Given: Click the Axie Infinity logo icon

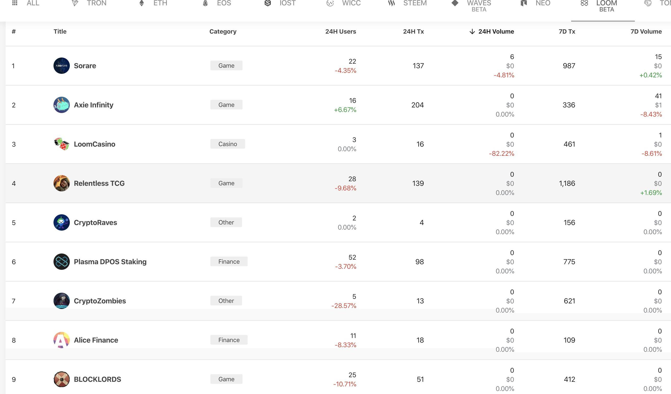Looking at the screenshot, I should (x=61, y=105).
